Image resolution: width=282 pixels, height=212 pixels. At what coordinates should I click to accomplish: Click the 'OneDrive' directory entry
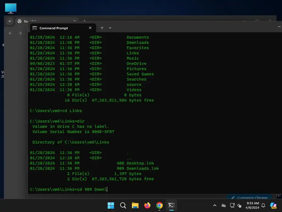pyautogui.click(x=136, y=63)
